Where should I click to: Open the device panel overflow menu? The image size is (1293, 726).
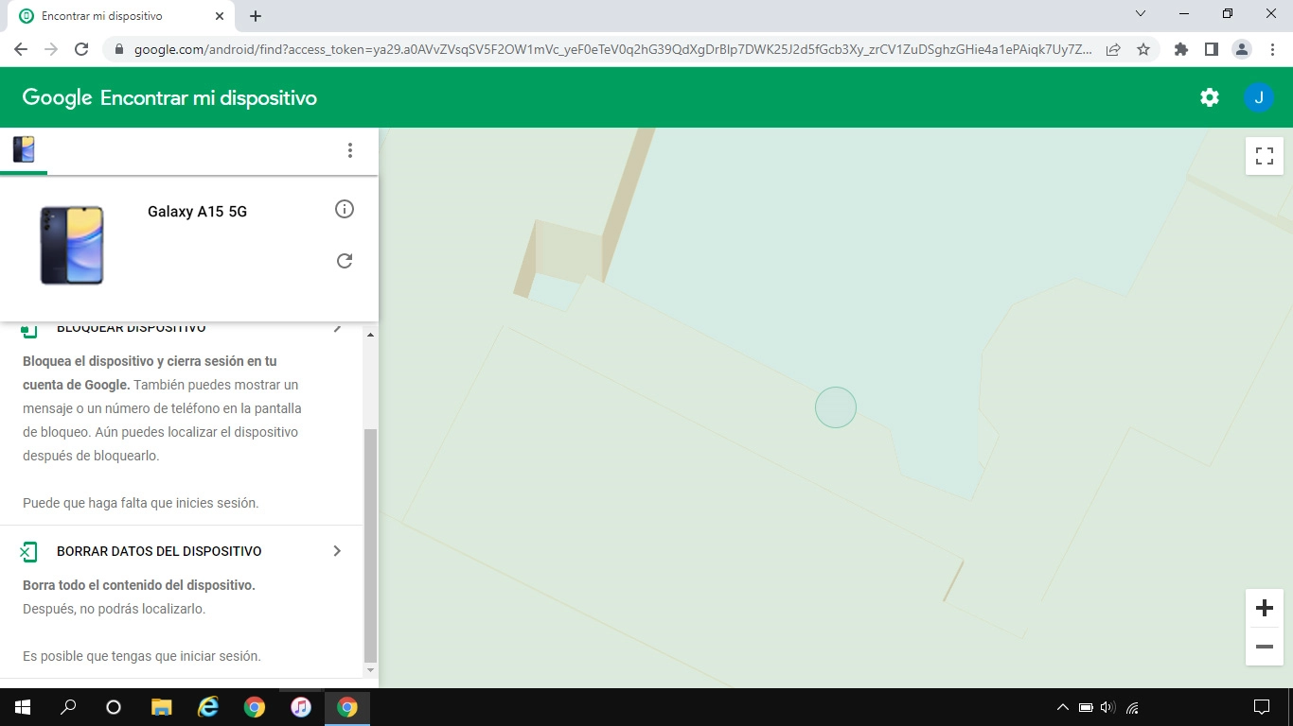[x=350, y=149]
